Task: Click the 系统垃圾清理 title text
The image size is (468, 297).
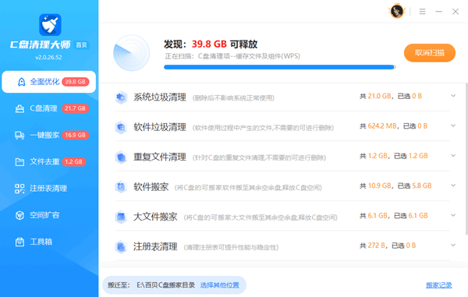Action: pyautogui.click(x=160, y=97)
